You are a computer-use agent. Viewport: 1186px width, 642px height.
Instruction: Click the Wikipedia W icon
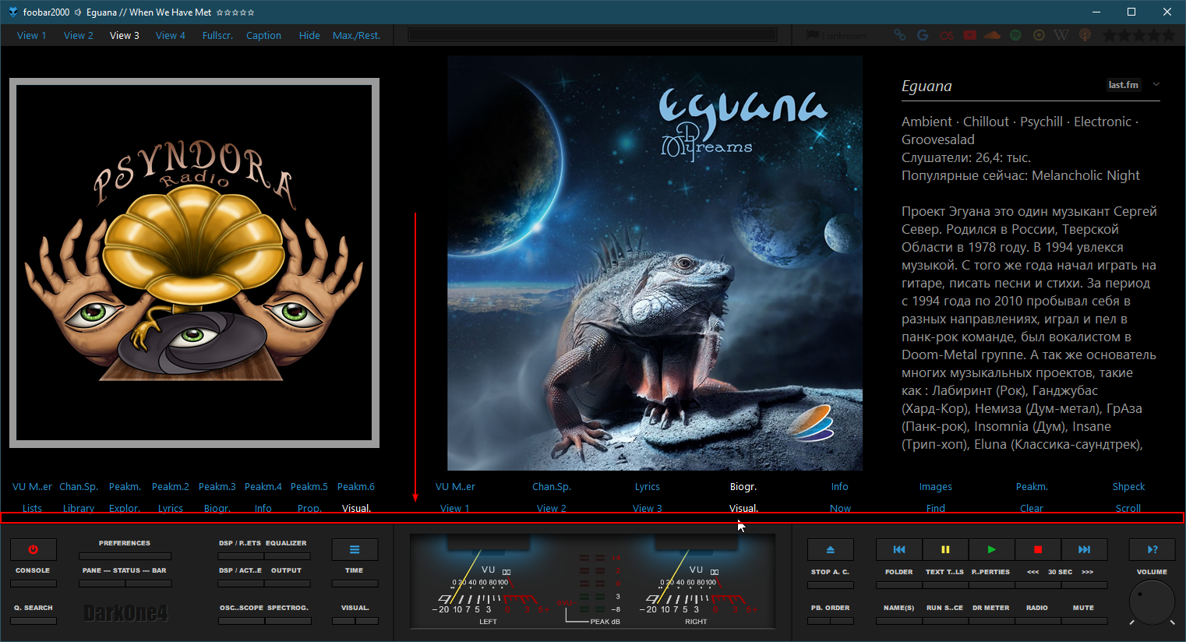[1061, 35]
